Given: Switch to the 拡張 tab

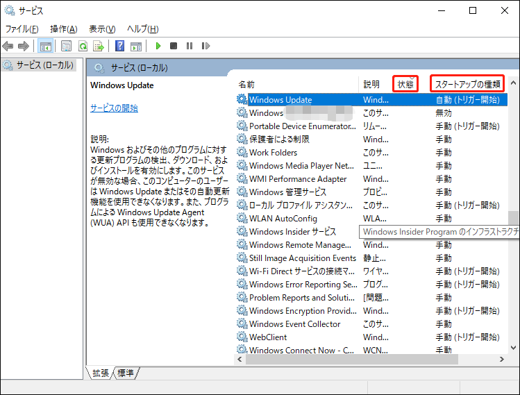Looking at the screenshot, I should [x=101, y=373].
